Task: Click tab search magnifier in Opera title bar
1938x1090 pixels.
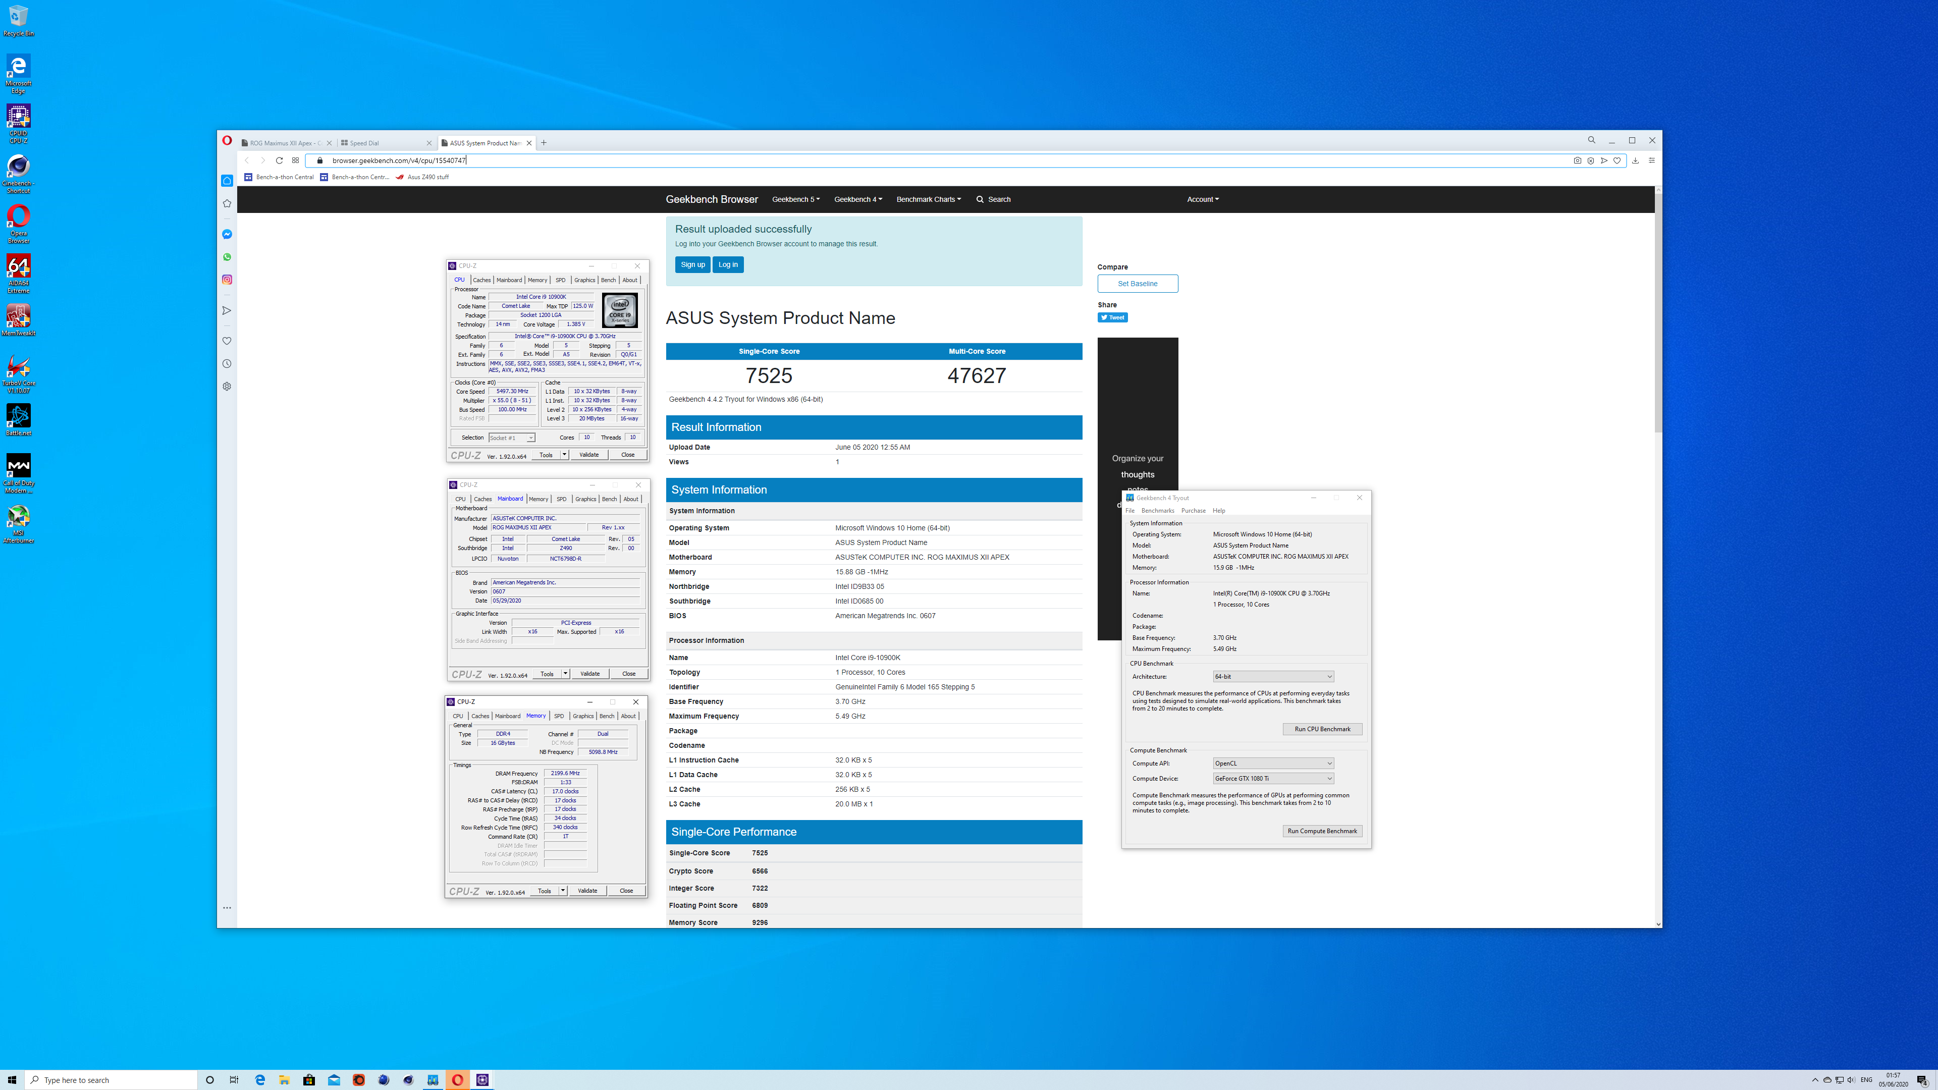Action: click(1591, 140)
